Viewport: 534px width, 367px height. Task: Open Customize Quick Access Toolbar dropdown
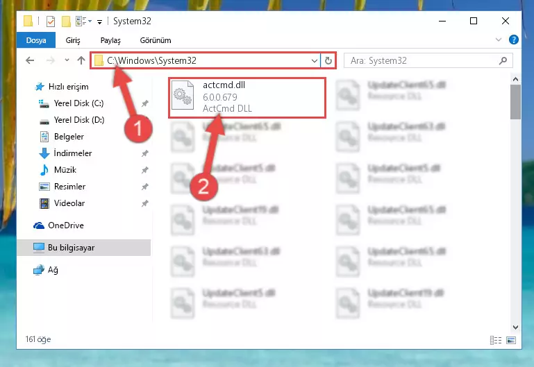99,22
